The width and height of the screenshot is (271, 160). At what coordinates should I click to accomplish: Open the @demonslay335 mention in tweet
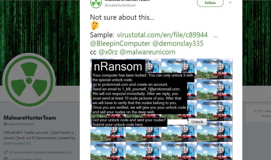pos(178,44)
